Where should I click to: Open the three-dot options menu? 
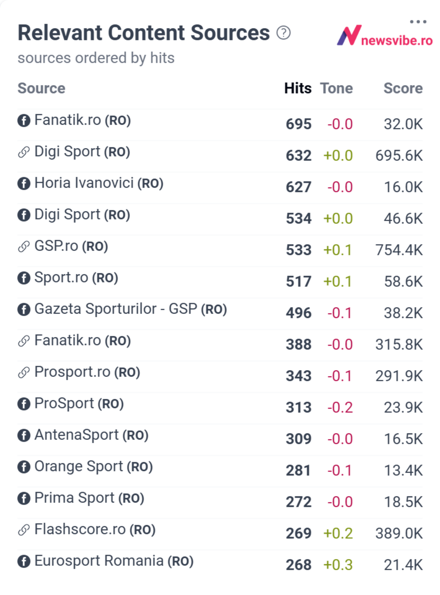coord(418,22)
